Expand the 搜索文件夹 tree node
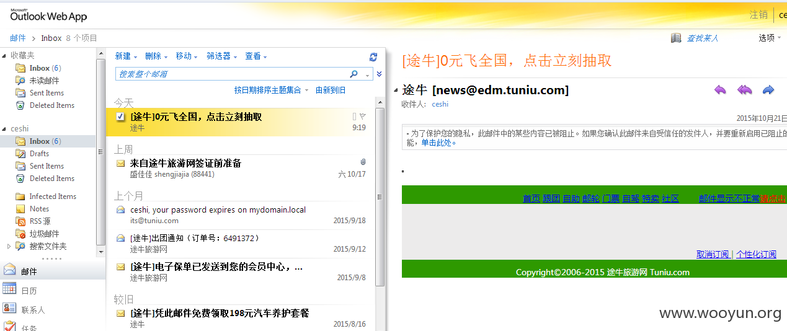The width and height of the screenshot is (787, 331). coord(9,246)
